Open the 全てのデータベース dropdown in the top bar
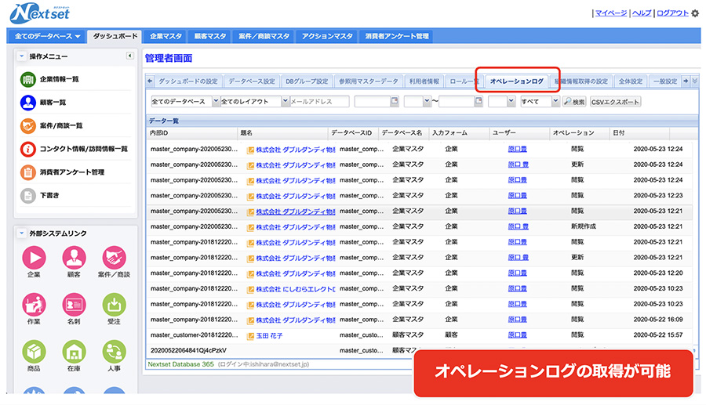The image size is (706, 405). pos(47,36)
